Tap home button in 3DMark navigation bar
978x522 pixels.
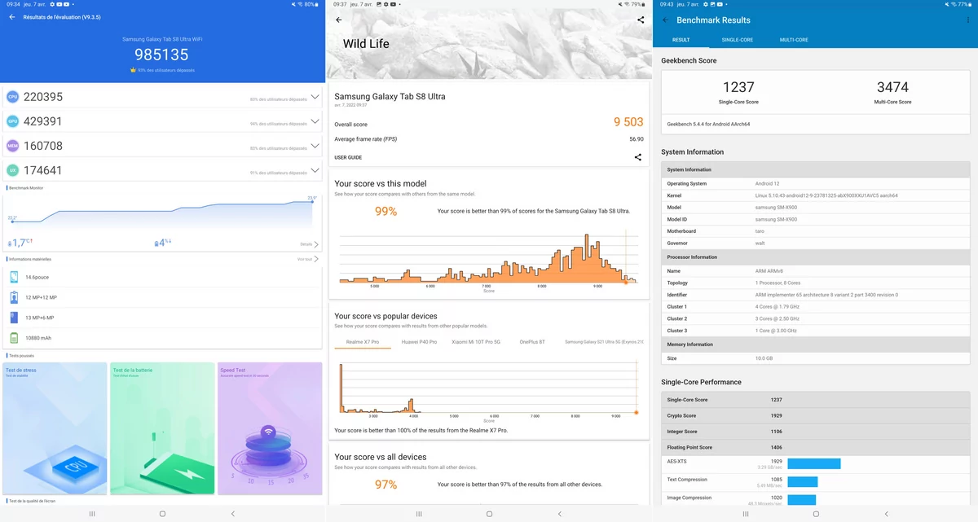[x=489, y=514]
